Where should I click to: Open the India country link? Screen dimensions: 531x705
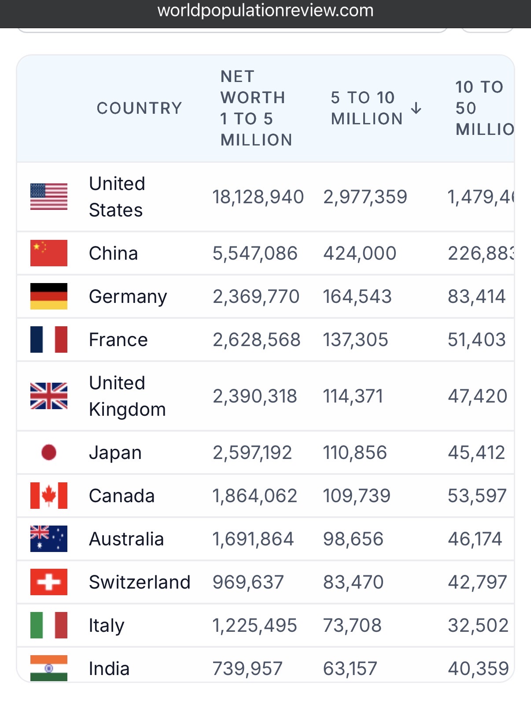coord(109,668)
